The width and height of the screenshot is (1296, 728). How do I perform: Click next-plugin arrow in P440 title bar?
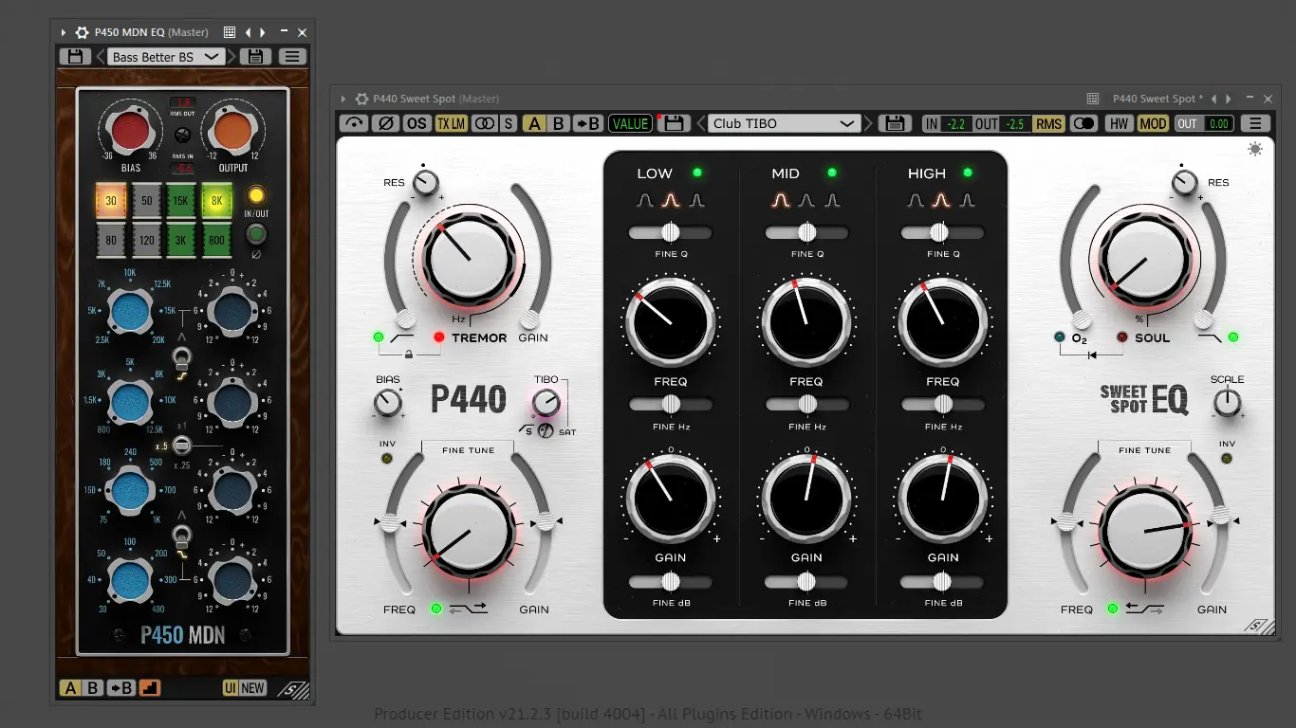coord(1229,99)
